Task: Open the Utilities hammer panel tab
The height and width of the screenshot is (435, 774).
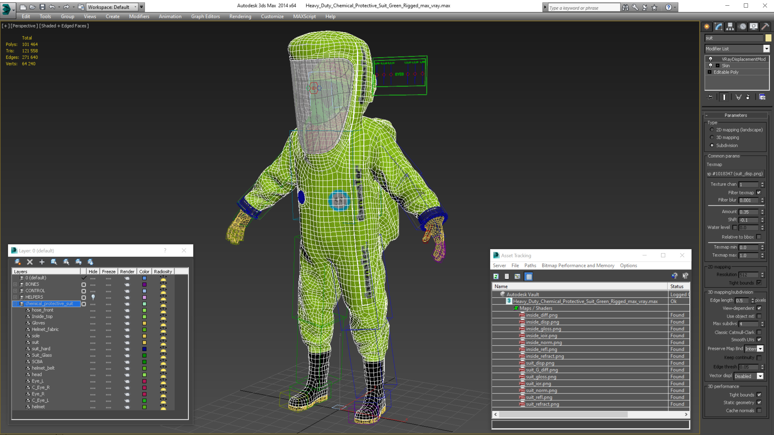Action: coord(765,27)
